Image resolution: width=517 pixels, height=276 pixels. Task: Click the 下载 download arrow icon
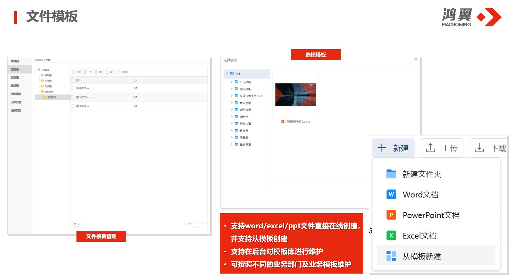coord(479,148)
